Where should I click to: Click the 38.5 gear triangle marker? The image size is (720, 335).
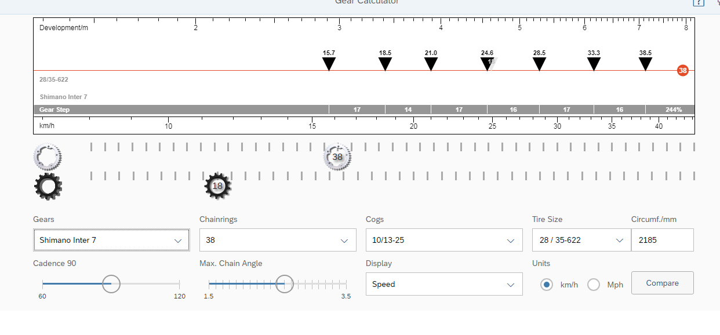point(645,64)
